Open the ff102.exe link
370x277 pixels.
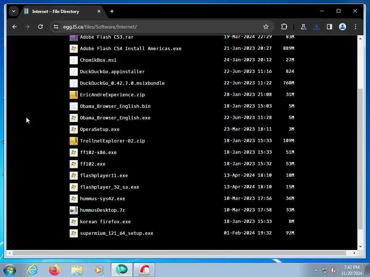92,164
